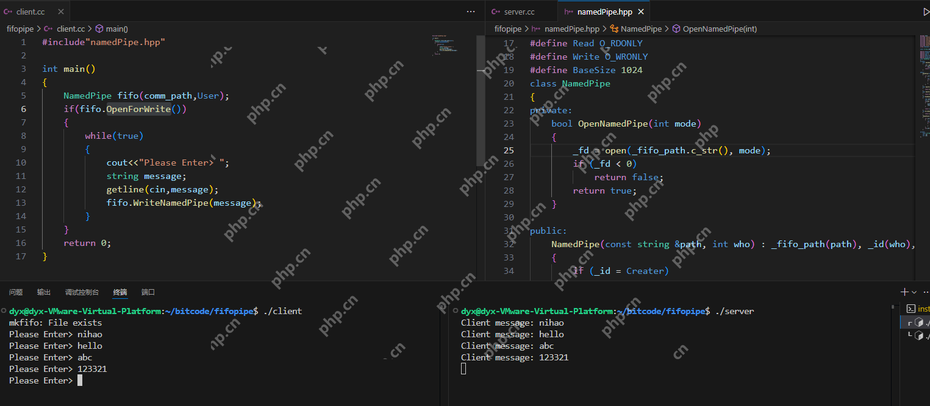
Task: Select the 终端 (Terminal) panel tab
Action: tap(120, 292)
